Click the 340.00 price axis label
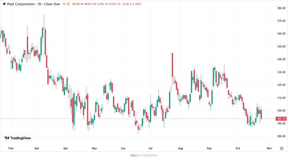Viewport: 288px width, 159px height. point(281,59)
